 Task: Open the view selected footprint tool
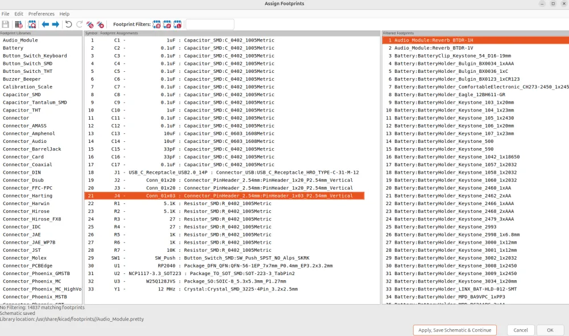32,24
